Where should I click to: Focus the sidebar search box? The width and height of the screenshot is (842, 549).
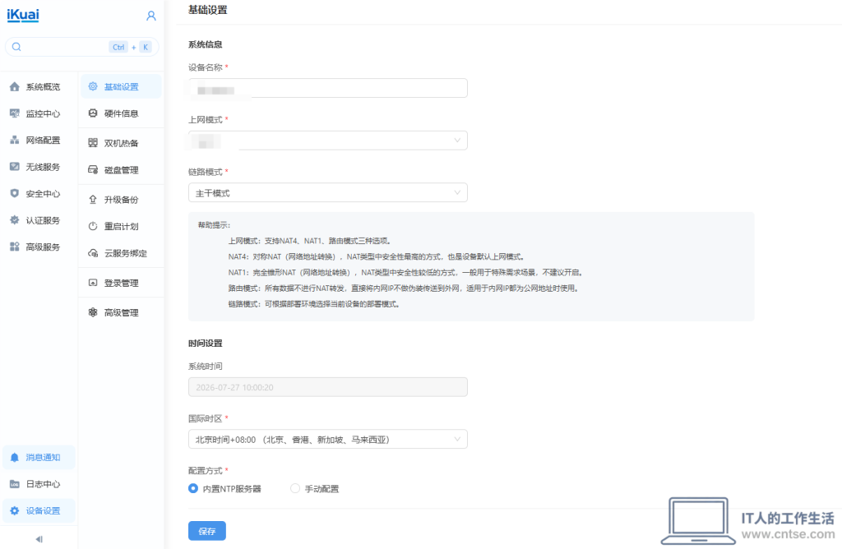coord(81,47)
